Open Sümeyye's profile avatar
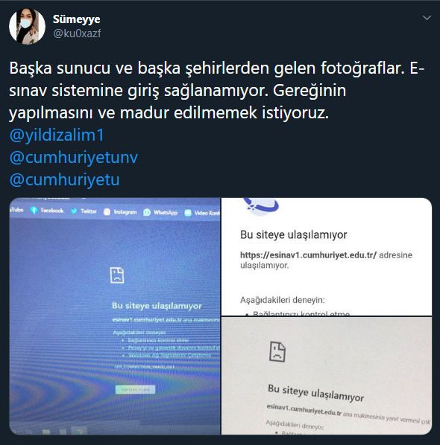The height and width of the screenshot is (445, 440). click(x=28, y=26)
